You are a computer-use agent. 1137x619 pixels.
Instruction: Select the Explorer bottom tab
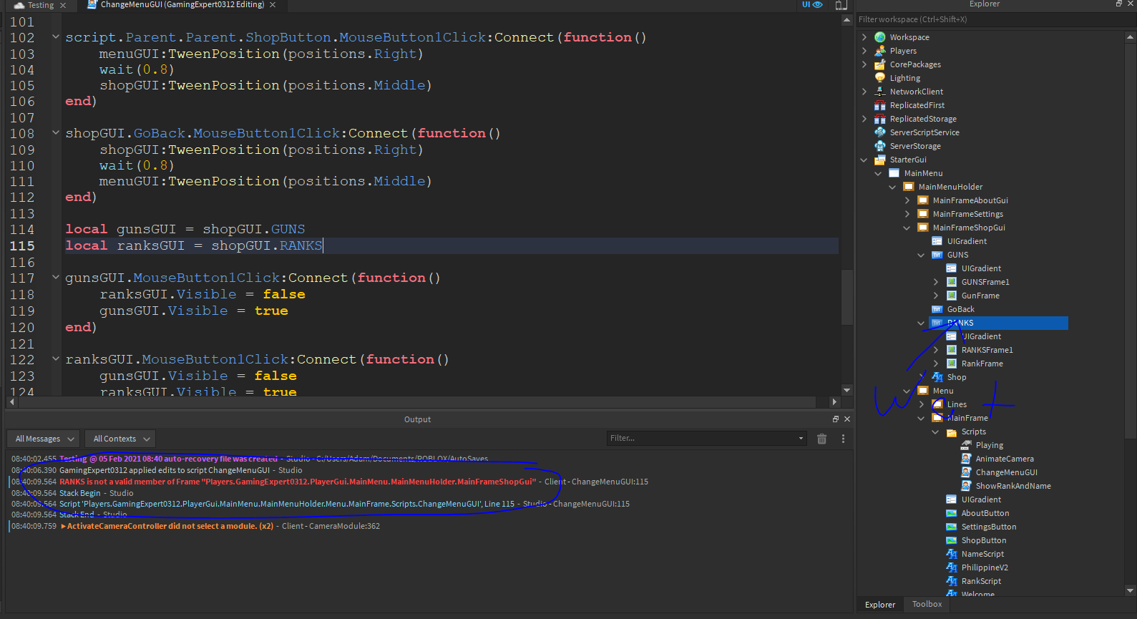pos(880,605)
